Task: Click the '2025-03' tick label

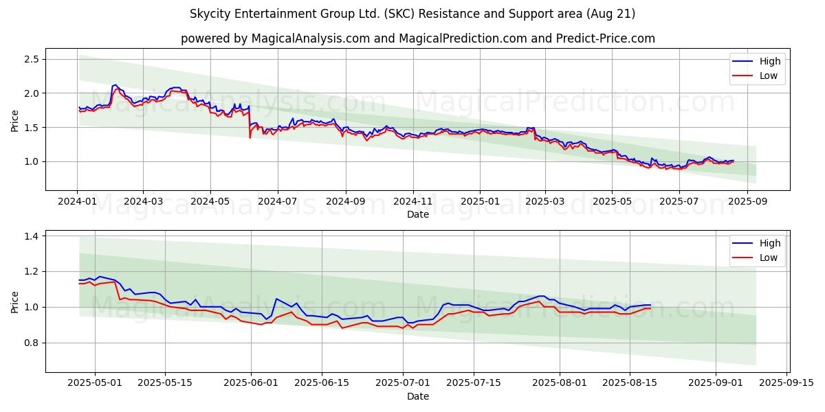Action: click(x=545, y=202)
